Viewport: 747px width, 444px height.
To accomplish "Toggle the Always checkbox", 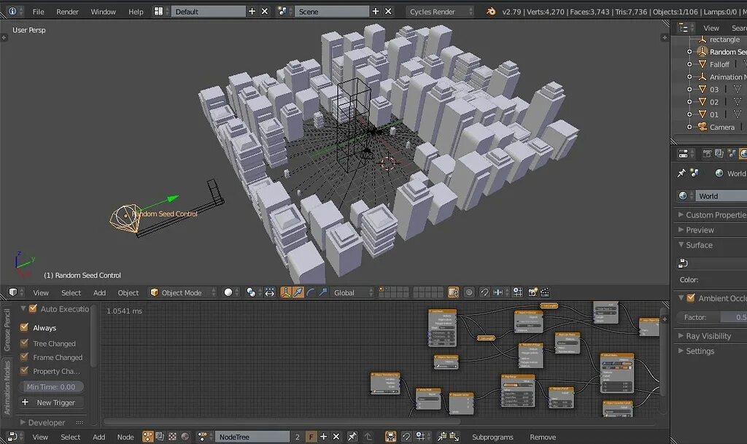I will 24,327.
